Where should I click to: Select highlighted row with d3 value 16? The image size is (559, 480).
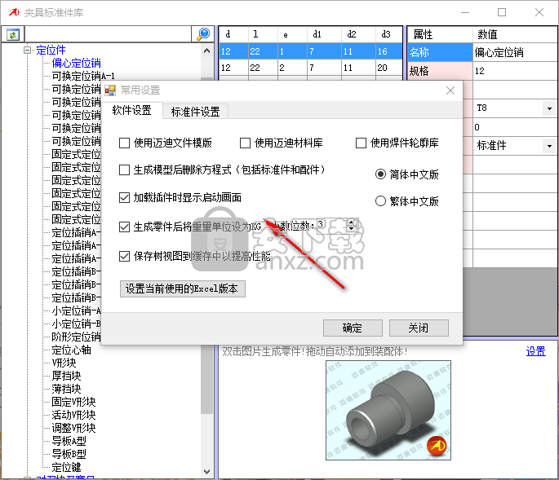pyautogui.click(x=311, y=51)
